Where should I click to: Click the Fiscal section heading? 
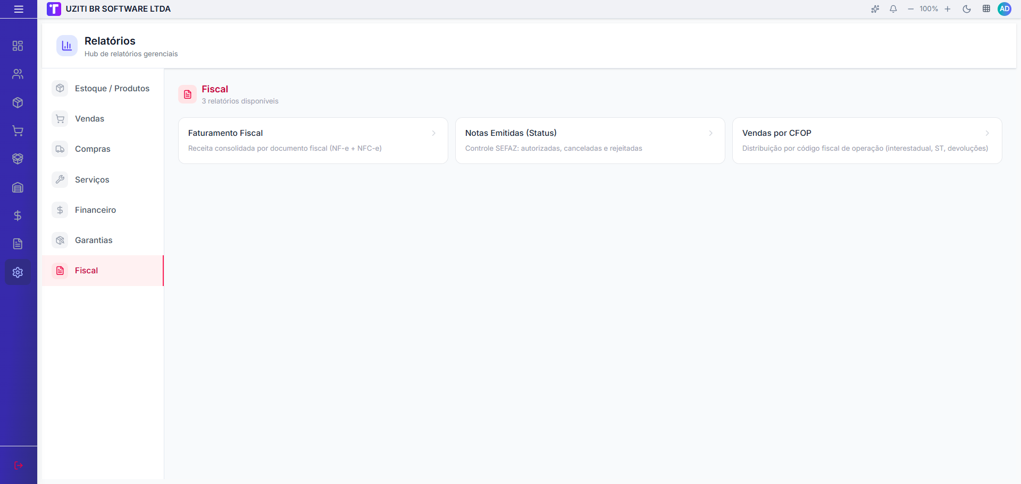pos(215,89)
